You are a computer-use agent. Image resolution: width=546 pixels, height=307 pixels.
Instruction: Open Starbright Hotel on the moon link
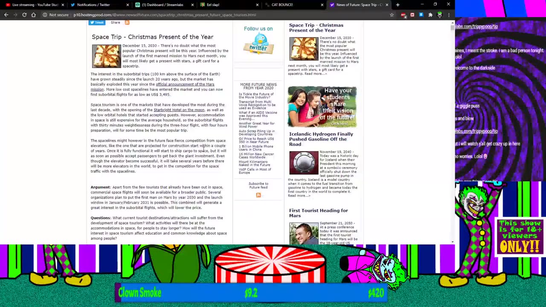(x=179, y=110)
